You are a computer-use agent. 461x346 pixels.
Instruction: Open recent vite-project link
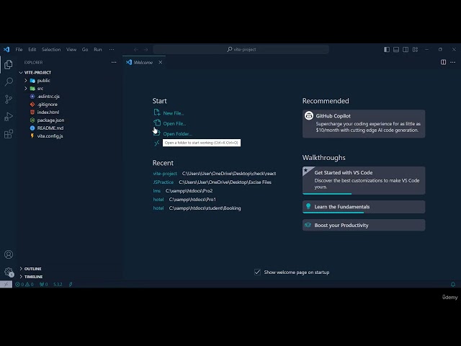point(165,174)
